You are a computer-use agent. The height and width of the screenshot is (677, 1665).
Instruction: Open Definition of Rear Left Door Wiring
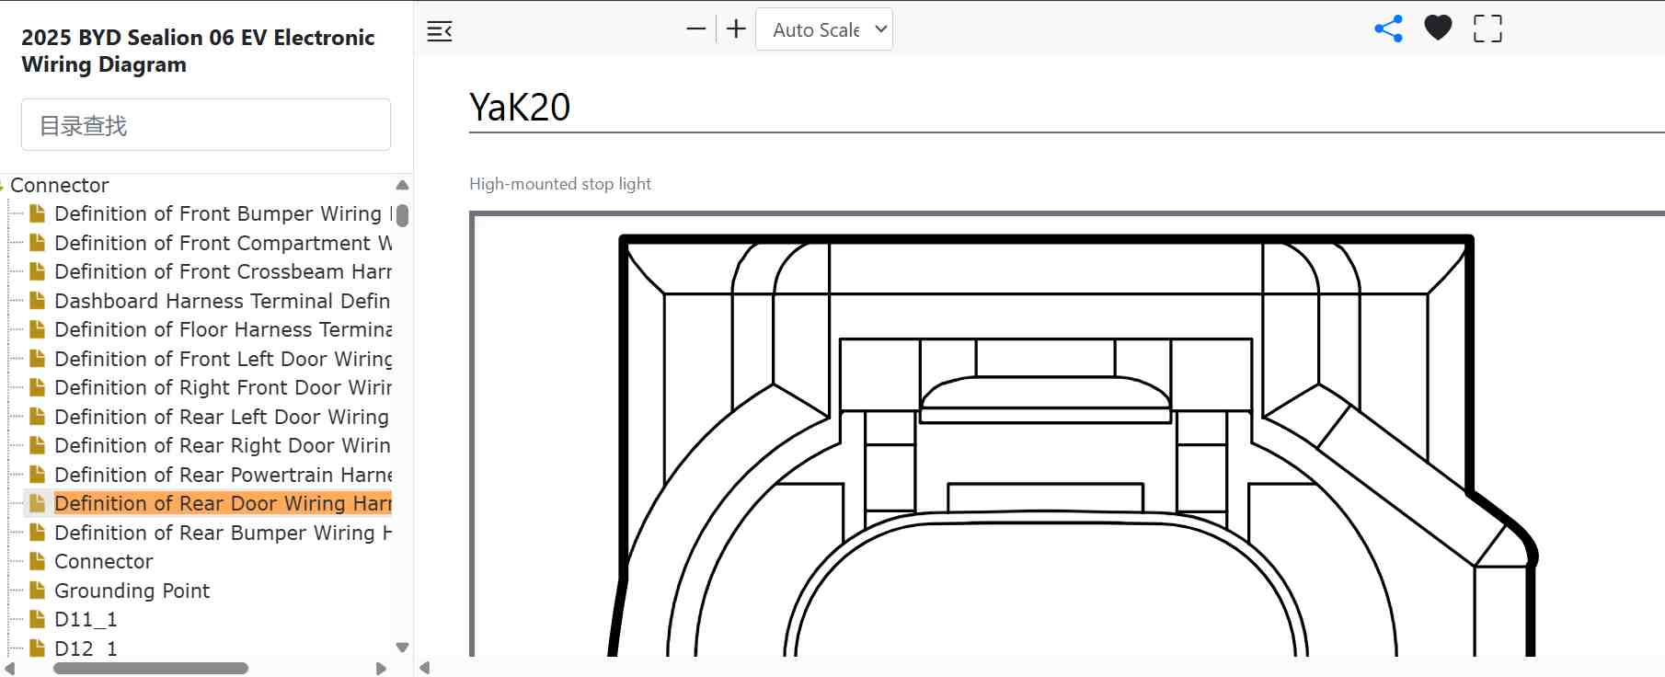(x=222, y=417)
